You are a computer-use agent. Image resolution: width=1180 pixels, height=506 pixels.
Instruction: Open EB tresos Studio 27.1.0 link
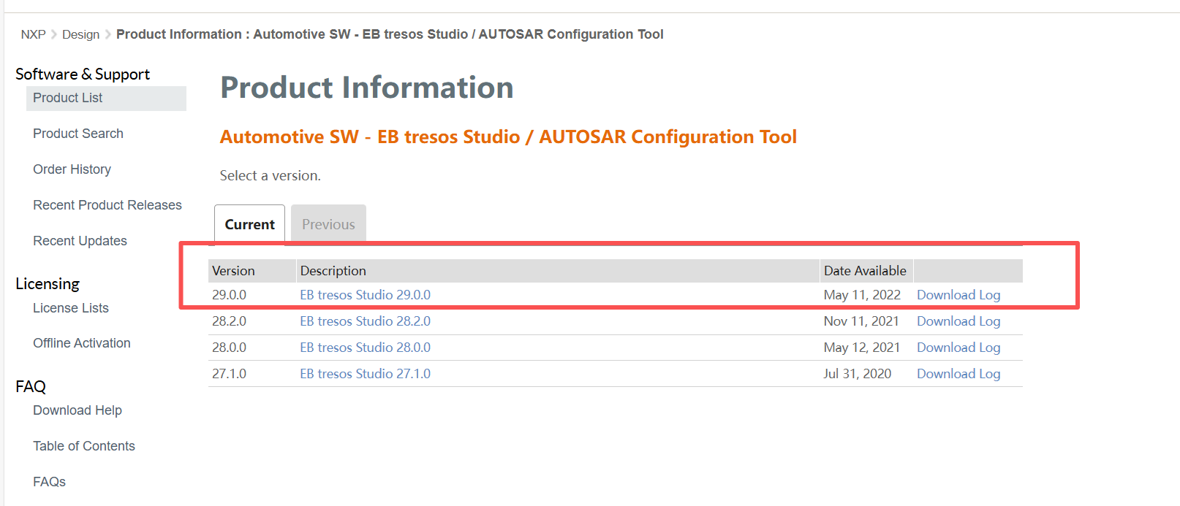pyautogui.click(x=365, y=374)
